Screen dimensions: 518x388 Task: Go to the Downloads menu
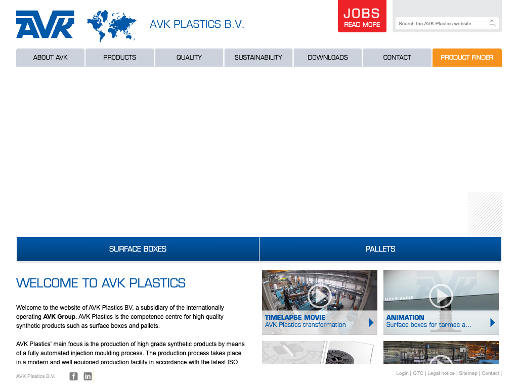[328, 58]
